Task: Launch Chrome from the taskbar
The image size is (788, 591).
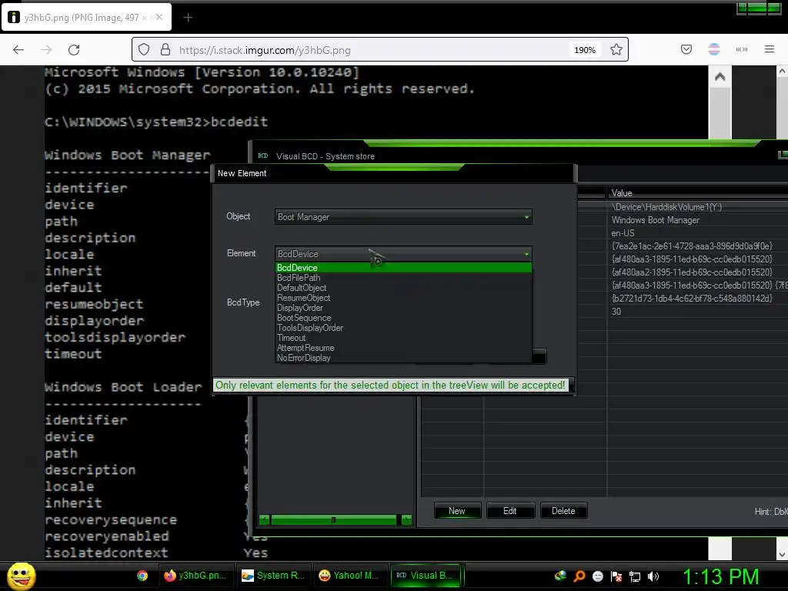Action: click(x=142, y=576)
